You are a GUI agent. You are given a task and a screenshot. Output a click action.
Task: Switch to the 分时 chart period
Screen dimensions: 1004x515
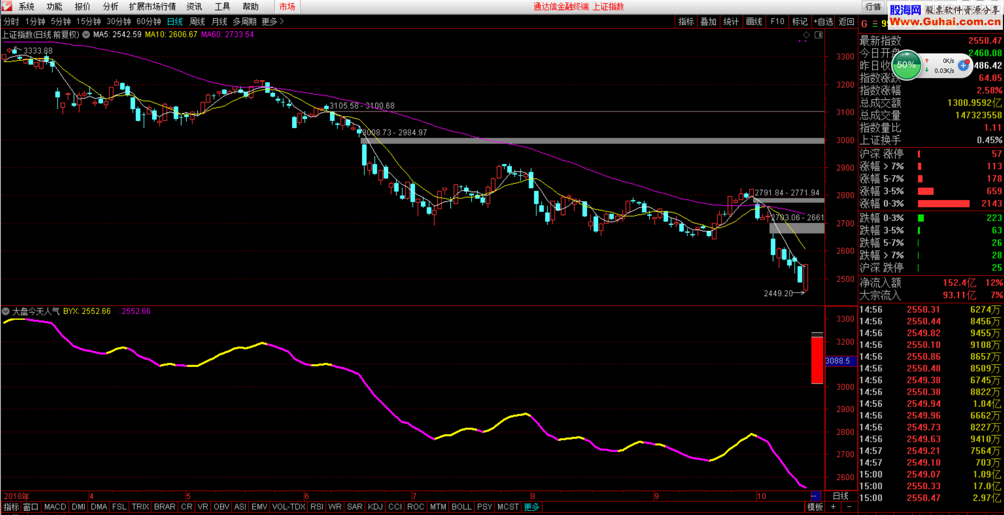pos(11,21)
